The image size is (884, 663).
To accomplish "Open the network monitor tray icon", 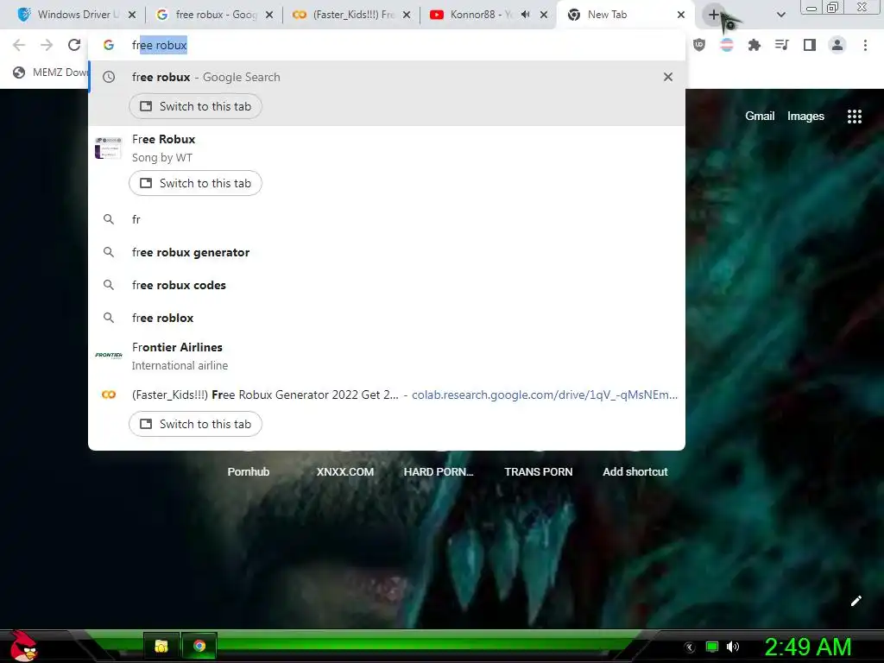I will pos(712,647).
